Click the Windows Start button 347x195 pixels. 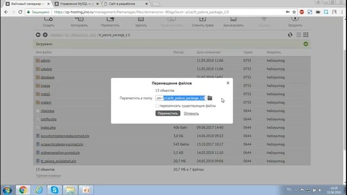click(x=7, y=190)
